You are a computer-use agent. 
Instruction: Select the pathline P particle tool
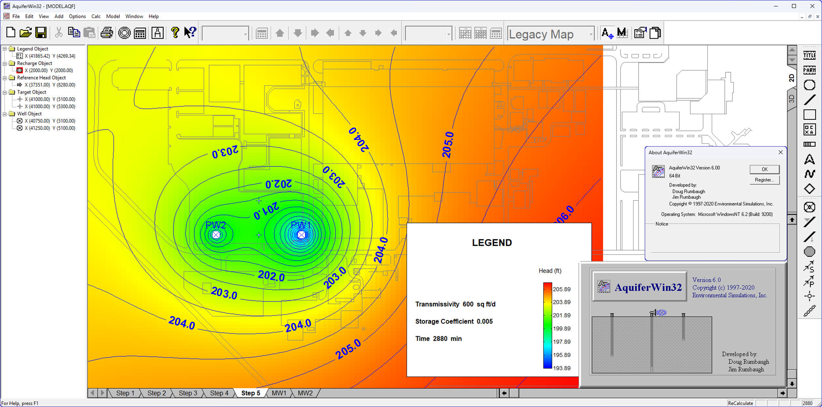(809, 281)
